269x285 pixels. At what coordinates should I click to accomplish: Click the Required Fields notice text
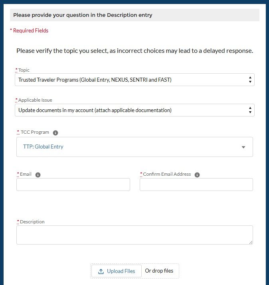pyautogui.click(x=29, y=30)
